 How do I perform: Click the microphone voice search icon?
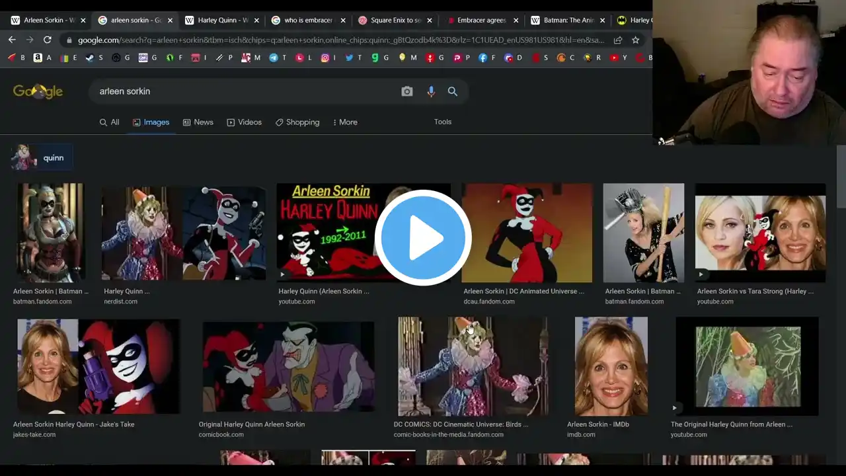(431, 92)
